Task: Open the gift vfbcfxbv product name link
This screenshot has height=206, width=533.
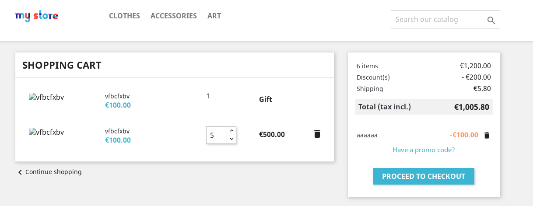Action: (117, 96)
